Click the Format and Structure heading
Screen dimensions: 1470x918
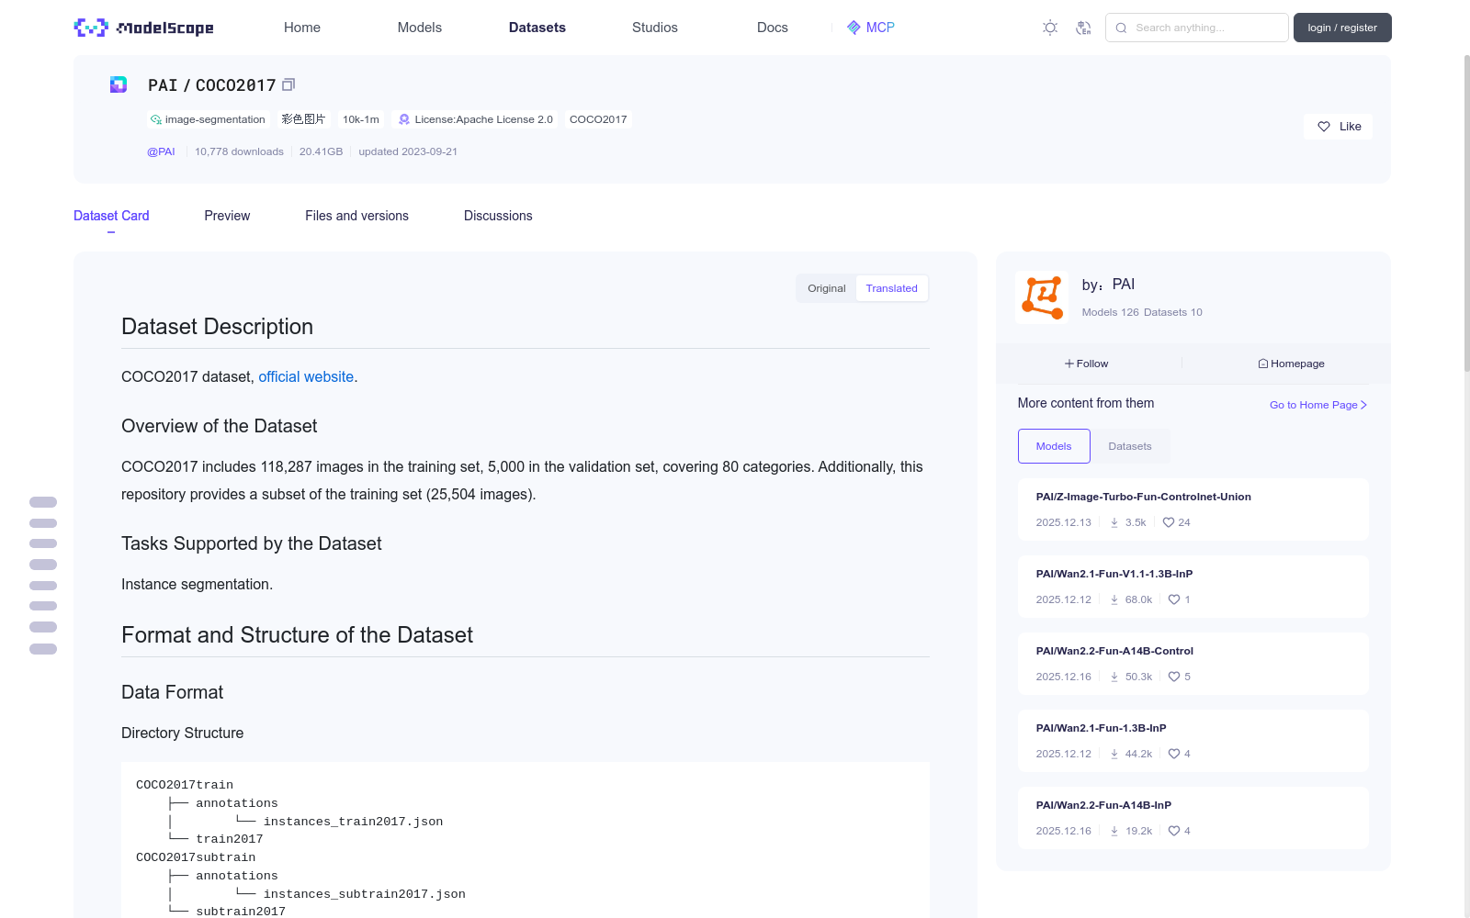pyautogui.click(x=297, y=635)
